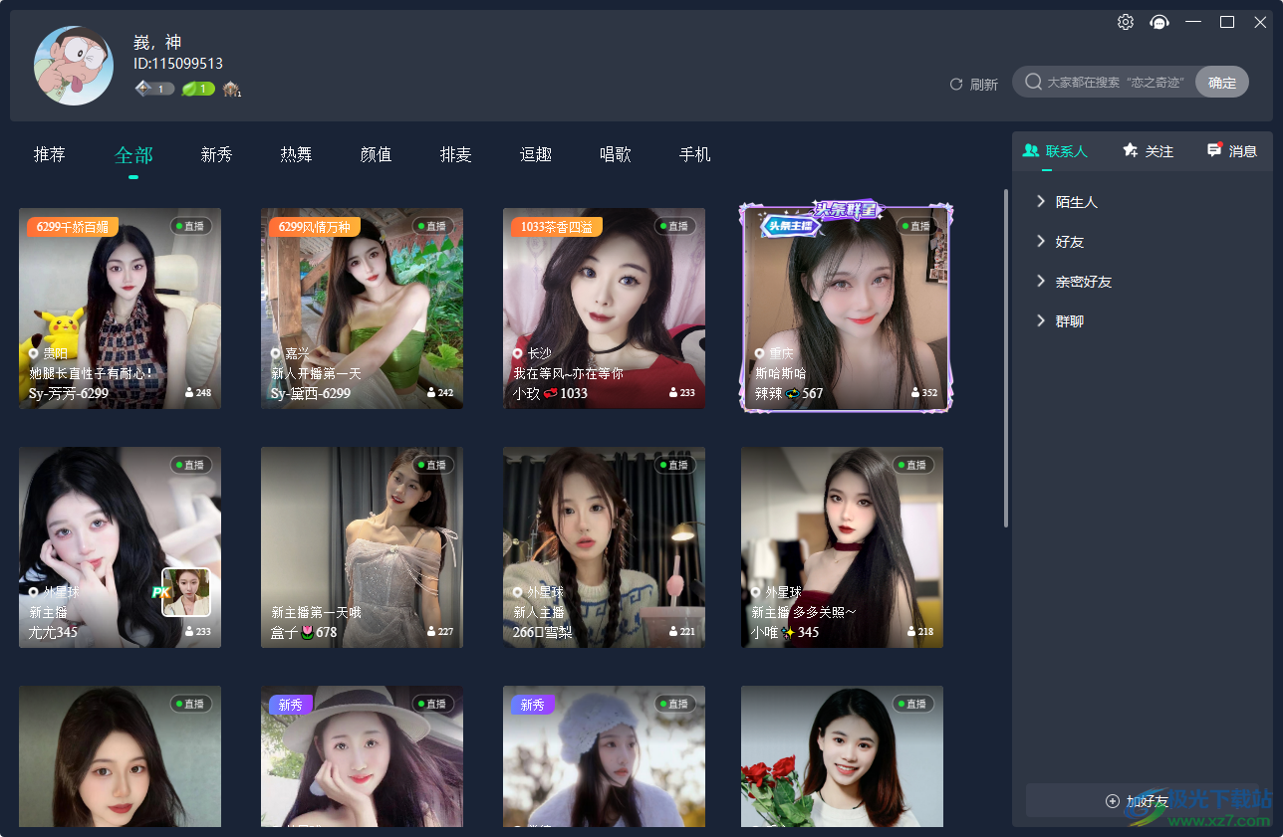Open the 新秀 category tab

tap(216, 154)
